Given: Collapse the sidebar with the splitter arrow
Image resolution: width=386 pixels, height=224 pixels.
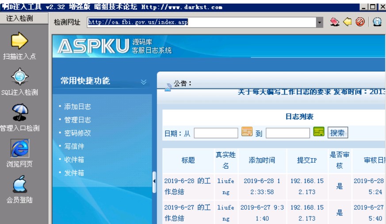Looking at the screenshot, I should click(154, 182).
